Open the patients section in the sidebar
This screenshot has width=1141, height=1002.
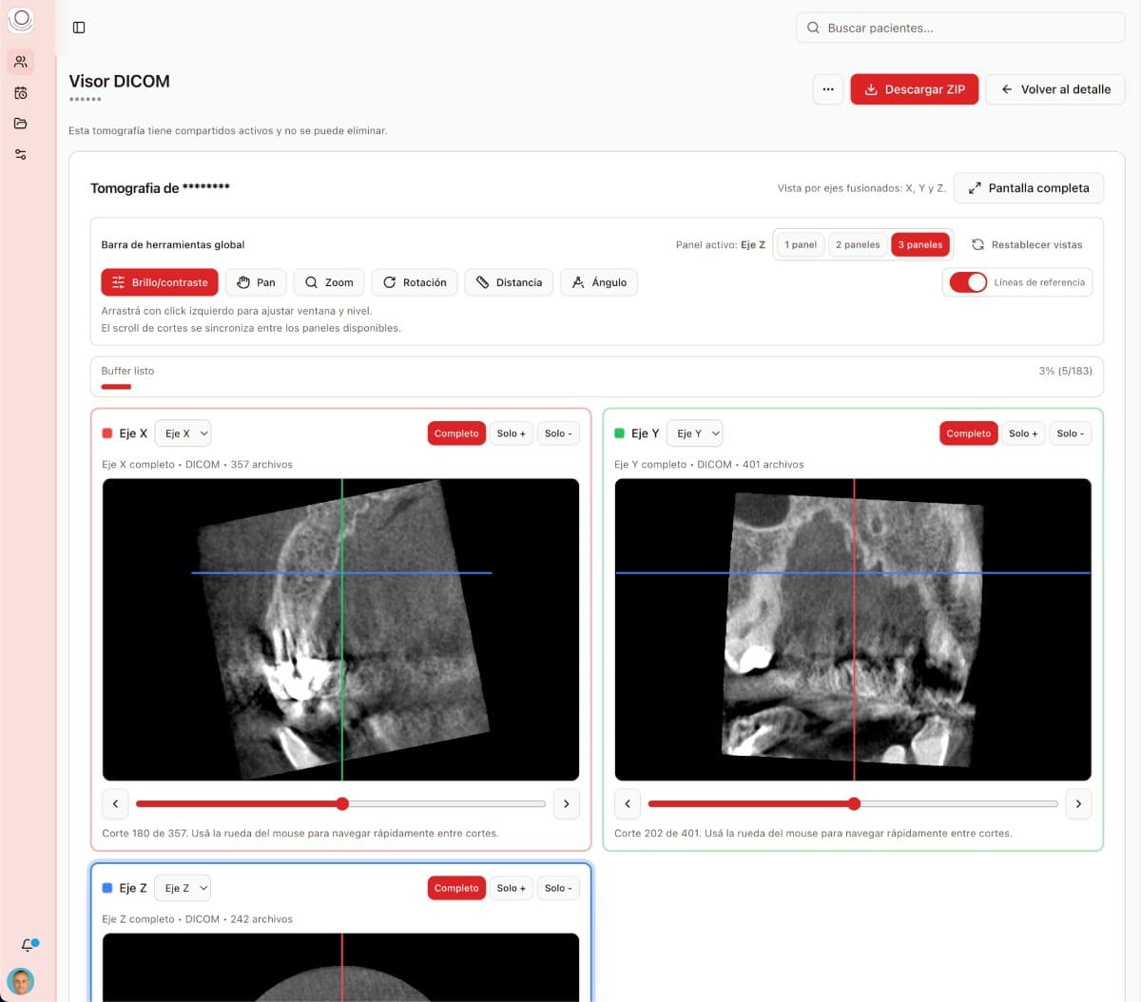[21, 61]
